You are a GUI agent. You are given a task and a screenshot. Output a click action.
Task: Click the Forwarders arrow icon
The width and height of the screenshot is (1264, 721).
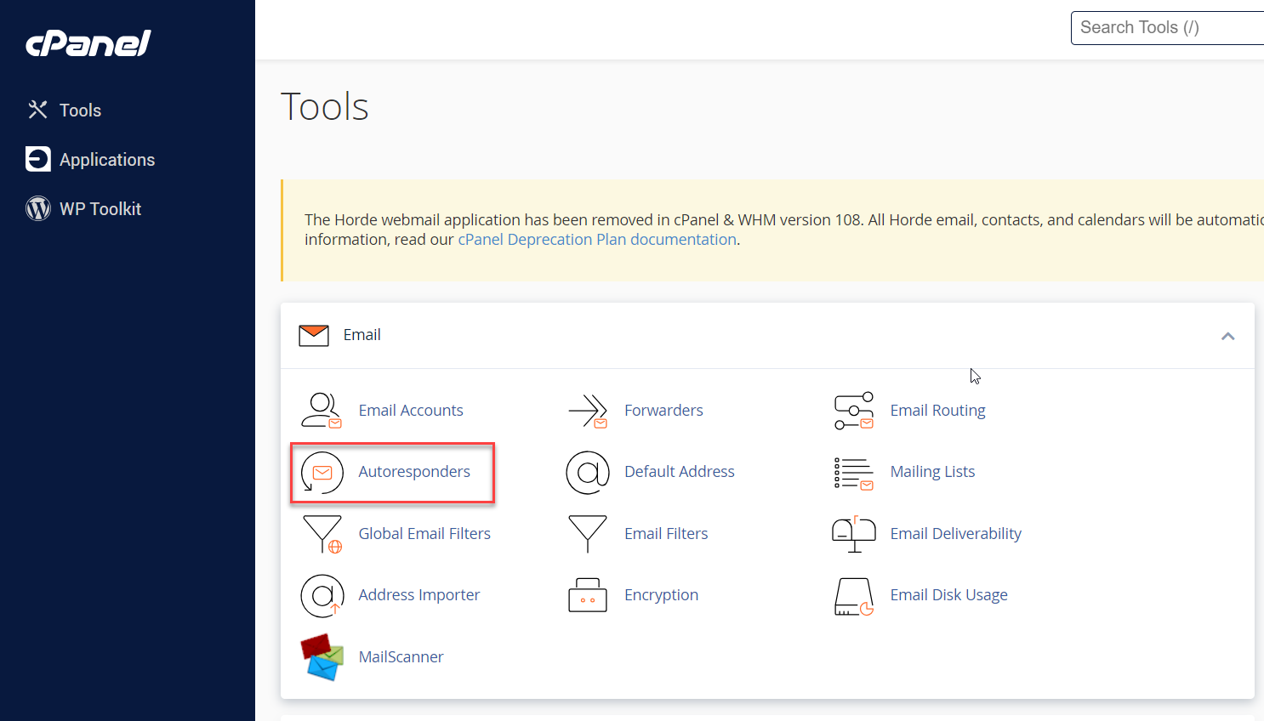[588, 411]
